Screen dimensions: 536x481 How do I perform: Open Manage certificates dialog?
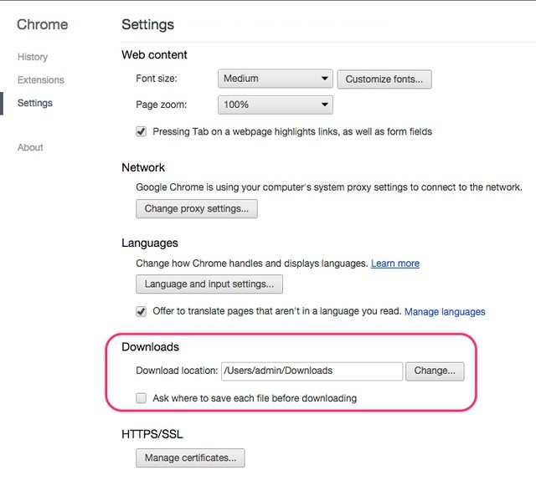point(190,458)
